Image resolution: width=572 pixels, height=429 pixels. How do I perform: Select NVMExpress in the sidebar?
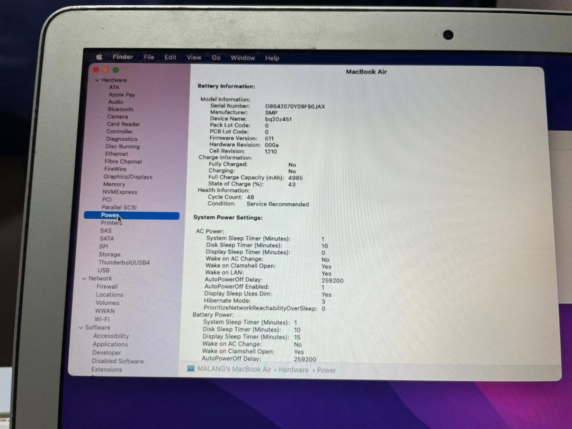tap(120, 192)
